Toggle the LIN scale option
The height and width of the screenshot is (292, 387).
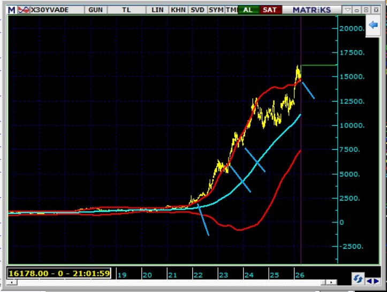(x=158, y=10)
